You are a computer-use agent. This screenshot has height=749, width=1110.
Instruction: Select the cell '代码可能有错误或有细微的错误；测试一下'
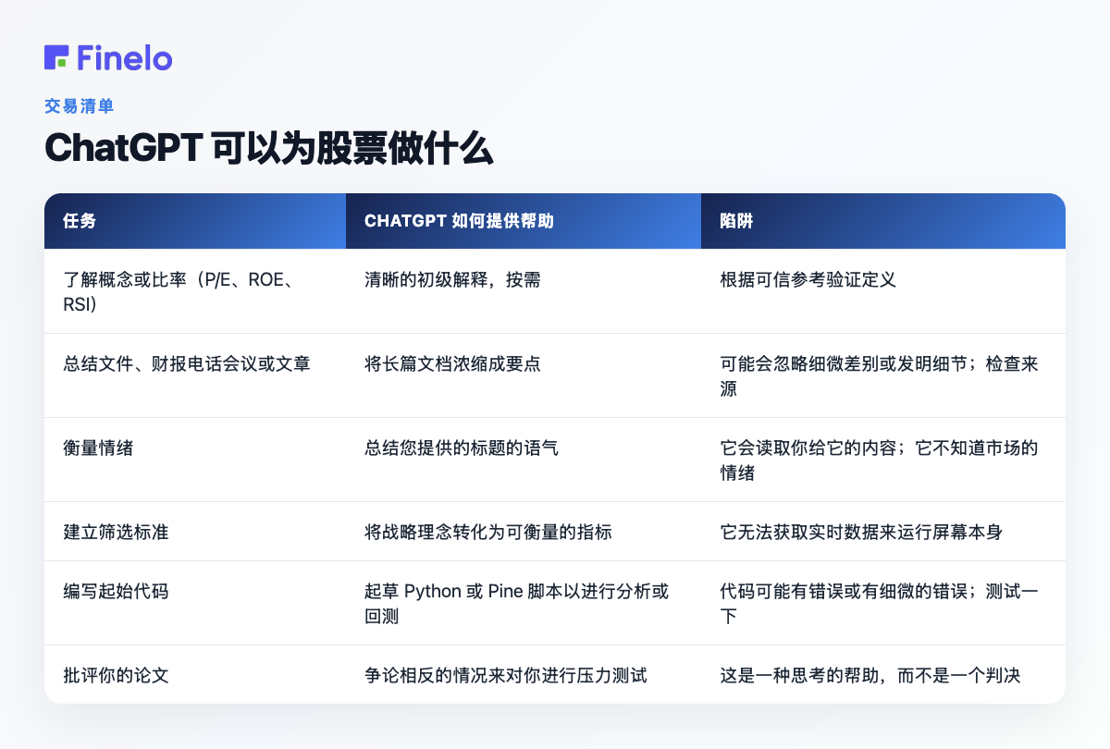click(883, 603)
